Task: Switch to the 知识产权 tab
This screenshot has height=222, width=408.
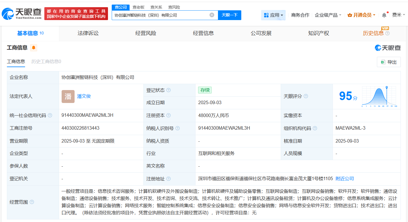Action: point(318,33)
